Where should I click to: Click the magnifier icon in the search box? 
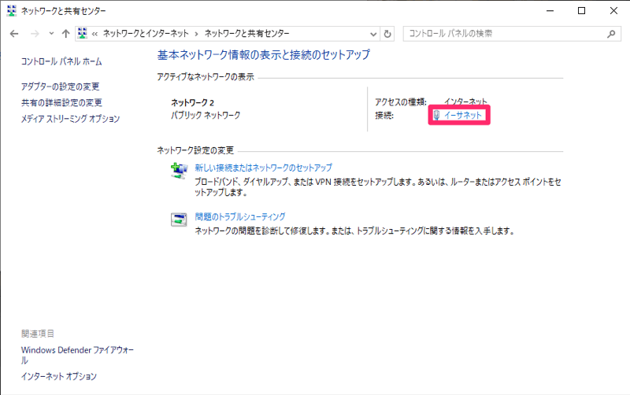610,34
